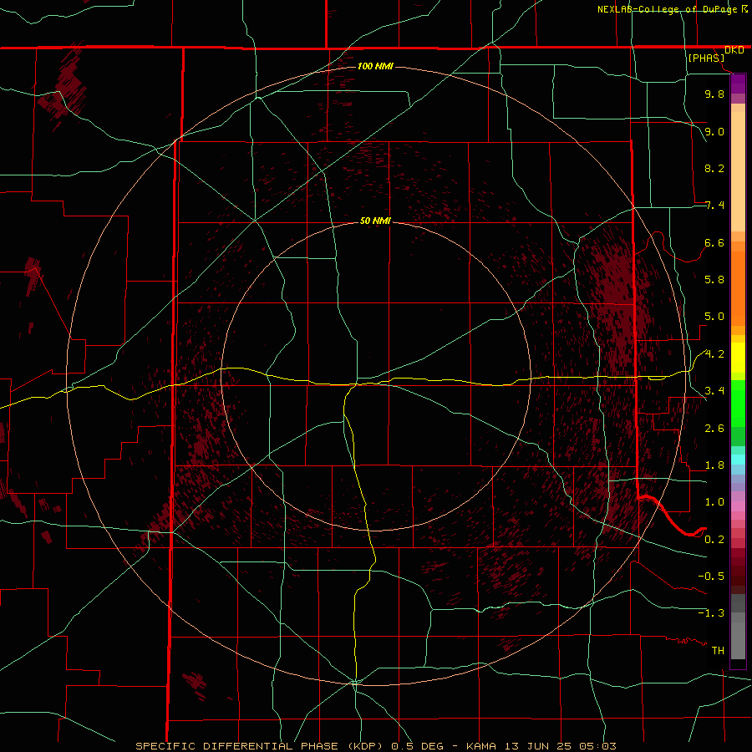Click the -0.5 legend value

pos(711,577)
